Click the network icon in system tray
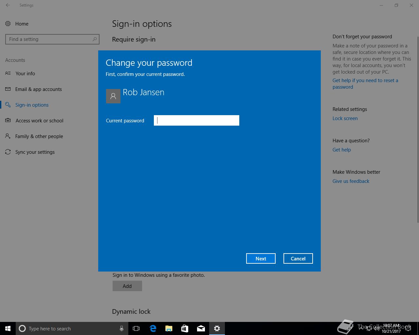This screenshot has height=335, width=419. [x=369, y=328]
